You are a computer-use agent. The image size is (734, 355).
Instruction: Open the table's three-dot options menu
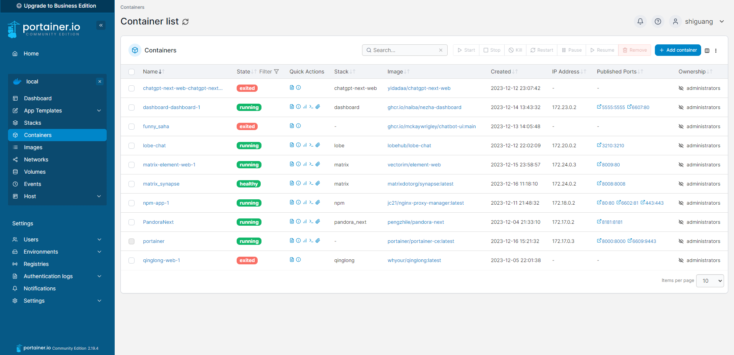[x=716, y=50]
